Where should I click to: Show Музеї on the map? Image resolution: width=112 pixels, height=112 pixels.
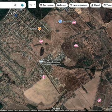click(x=96, y=5)
